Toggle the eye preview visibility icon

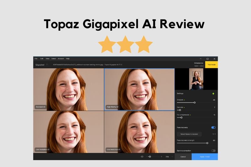click(142, 157)
